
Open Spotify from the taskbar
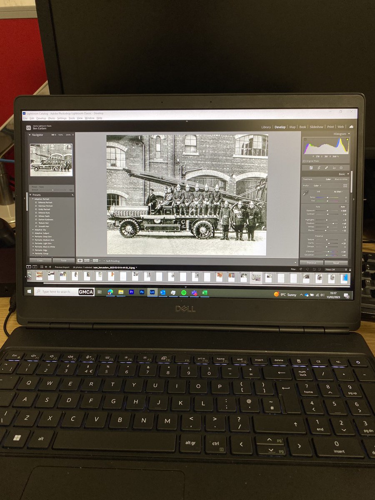(184, 292)
